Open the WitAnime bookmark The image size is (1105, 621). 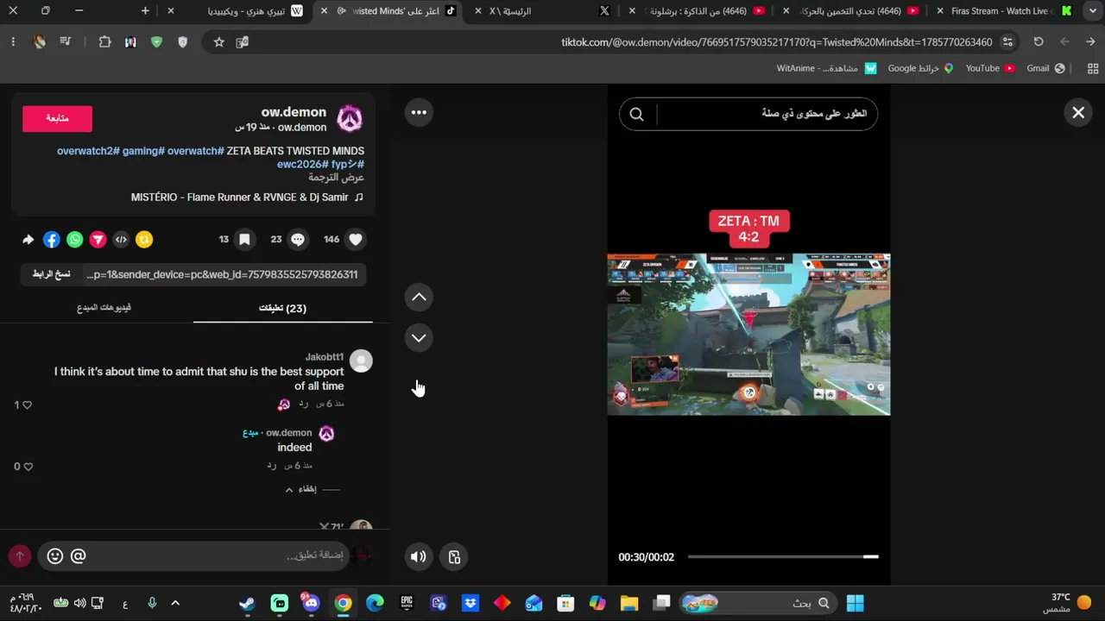(x=827, y=68)
